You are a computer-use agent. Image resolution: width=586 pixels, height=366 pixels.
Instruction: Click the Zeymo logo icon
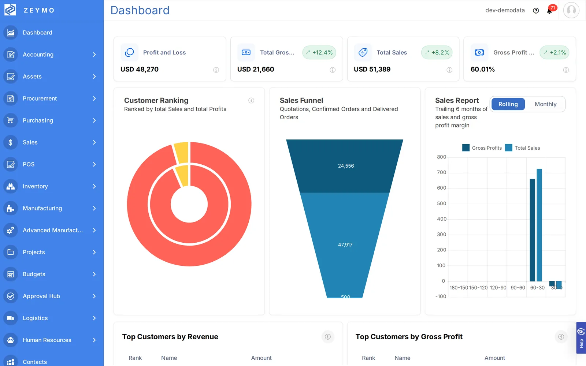pos(10,10)
